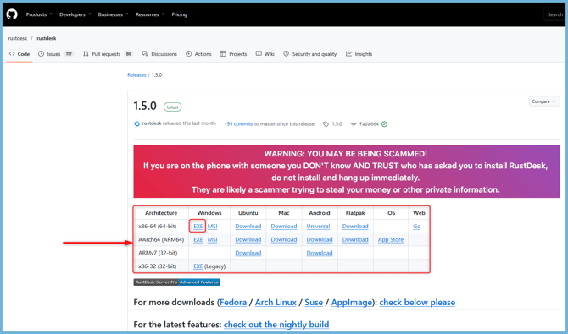Click the Architecture column header
Viewport: 568px width, 334px height.
point(161,213)
